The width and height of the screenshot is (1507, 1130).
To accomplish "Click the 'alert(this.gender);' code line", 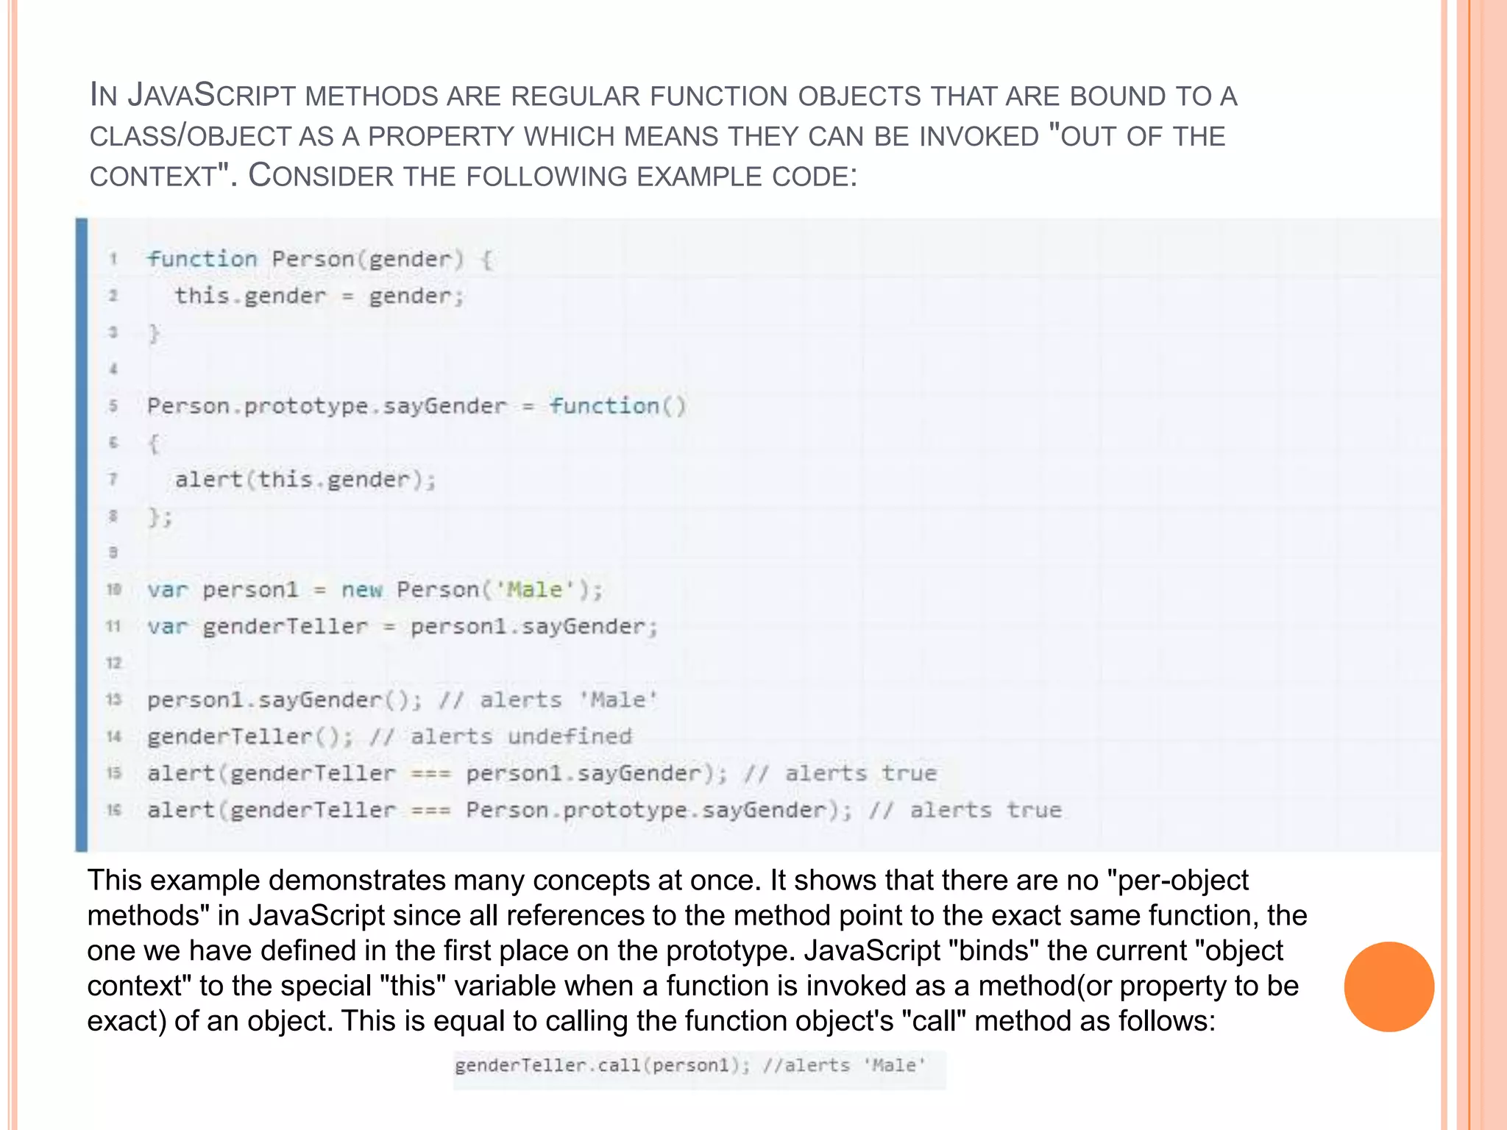I will [x=305, y=480].
